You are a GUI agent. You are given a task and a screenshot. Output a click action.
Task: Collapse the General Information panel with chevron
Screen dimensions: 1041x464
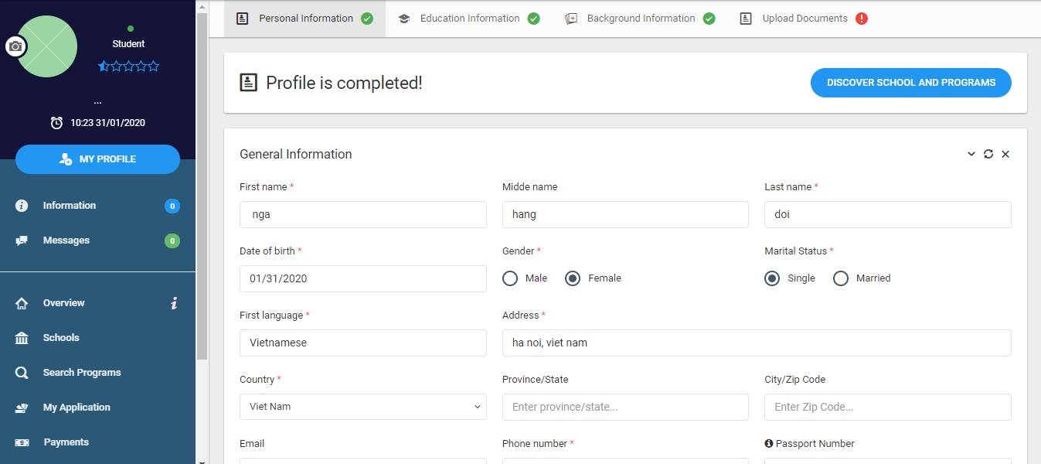(x=971, y=155)
